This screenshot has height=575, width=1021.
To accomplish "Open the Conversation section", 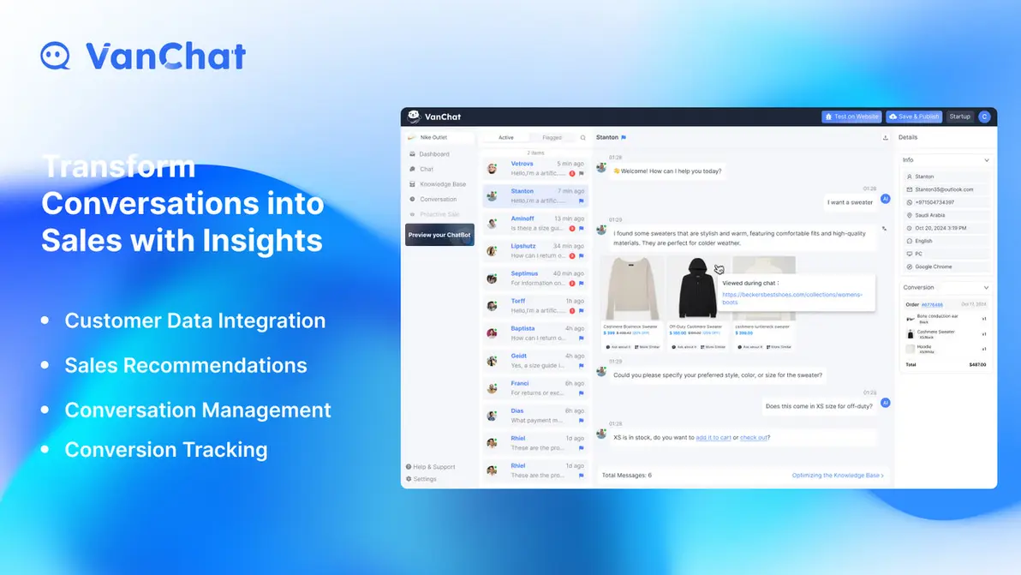I will [439, 199].
